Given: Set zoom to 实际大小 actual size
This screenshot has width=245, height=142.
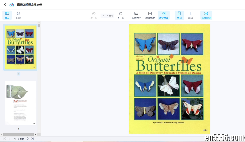Looking at the screenshot, I should (x=136, y=15).
